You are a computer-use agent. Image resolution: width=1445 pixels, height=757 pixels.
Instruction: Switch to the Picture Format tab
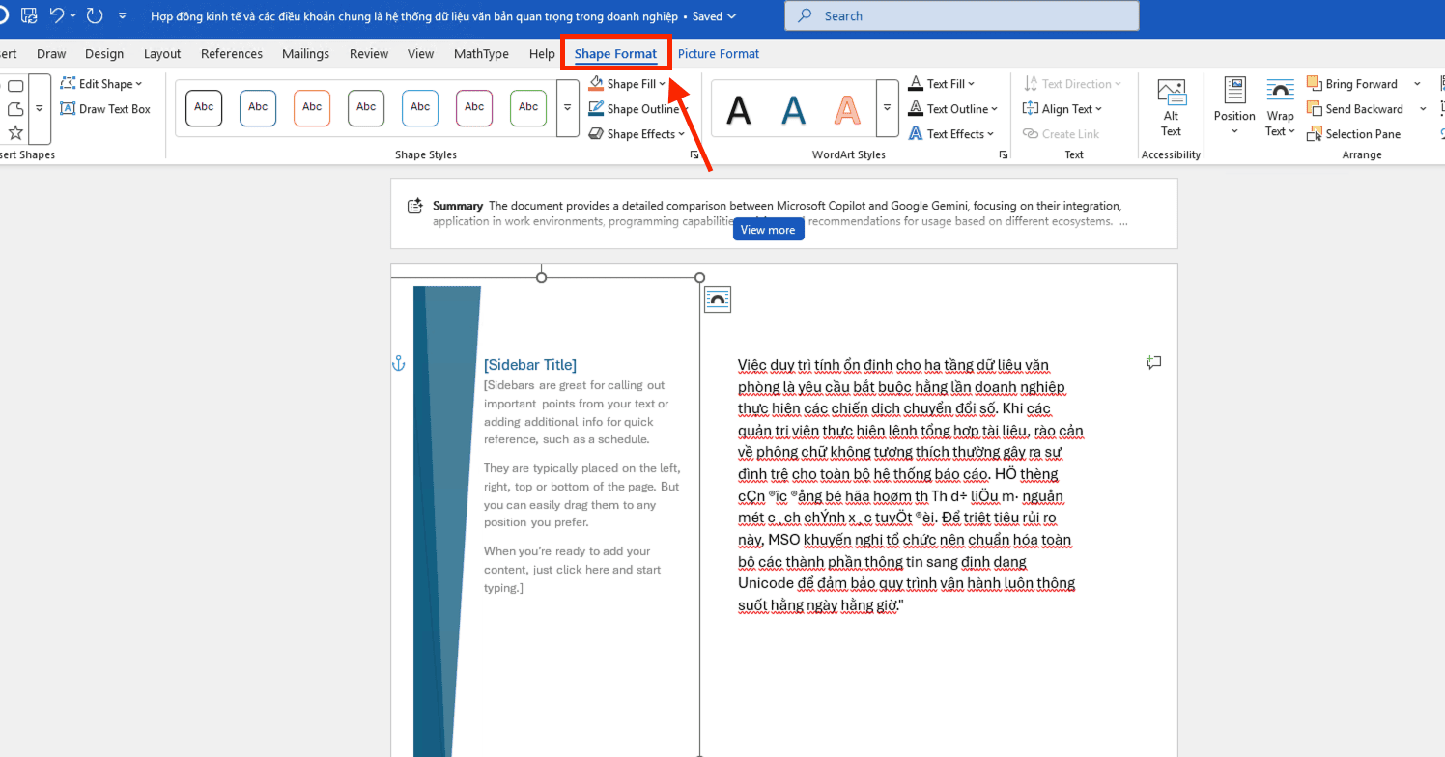coord(719,54)
